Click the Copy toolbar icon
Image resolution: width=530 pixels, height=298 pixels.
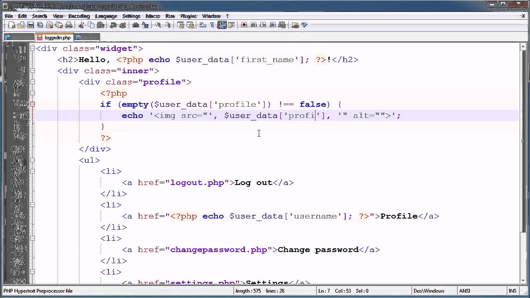pyautogui.click(x=91, y=25)
